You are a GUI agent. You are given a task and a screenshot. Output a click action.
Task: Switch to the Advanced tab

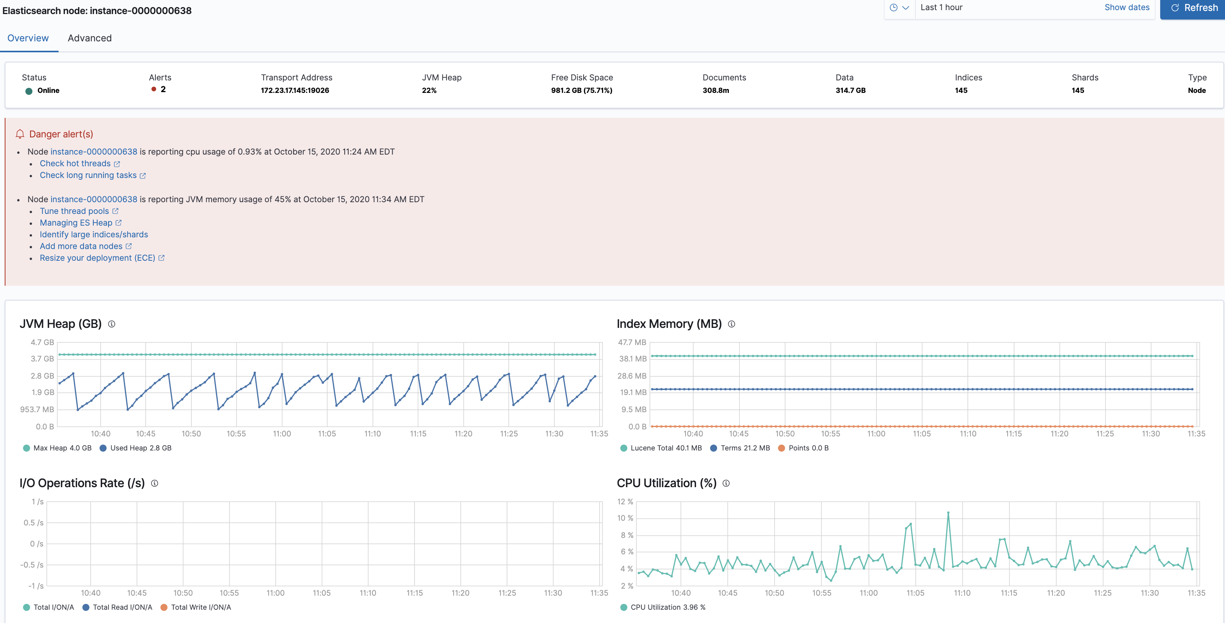(89, 38)
